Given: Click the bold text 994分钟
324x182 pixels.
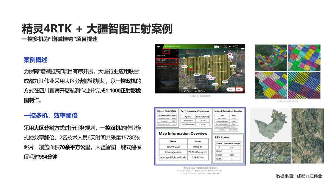Looking at the screenshot, I should (x=48, y=157).
